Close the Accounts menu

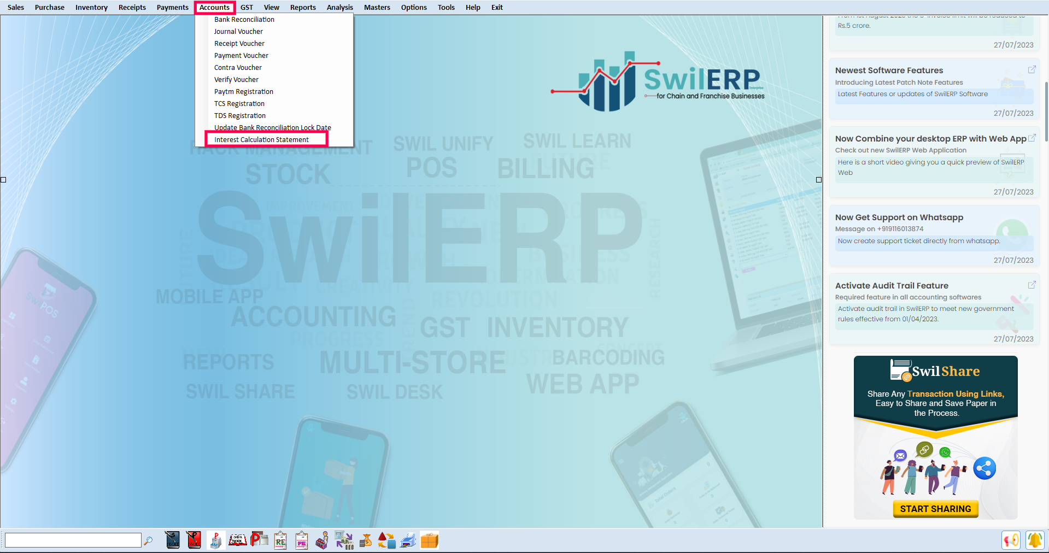(215, 7)
